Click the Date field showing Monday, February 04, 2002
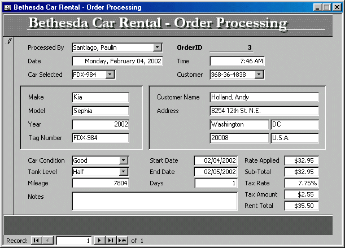The height and width of the screenshot is (248, 345). [x=117, y=61]
